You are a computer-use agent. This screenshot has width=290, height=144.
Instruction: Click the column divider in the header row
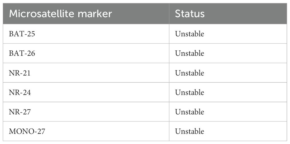pyautogui.click(x=169, y=14)
